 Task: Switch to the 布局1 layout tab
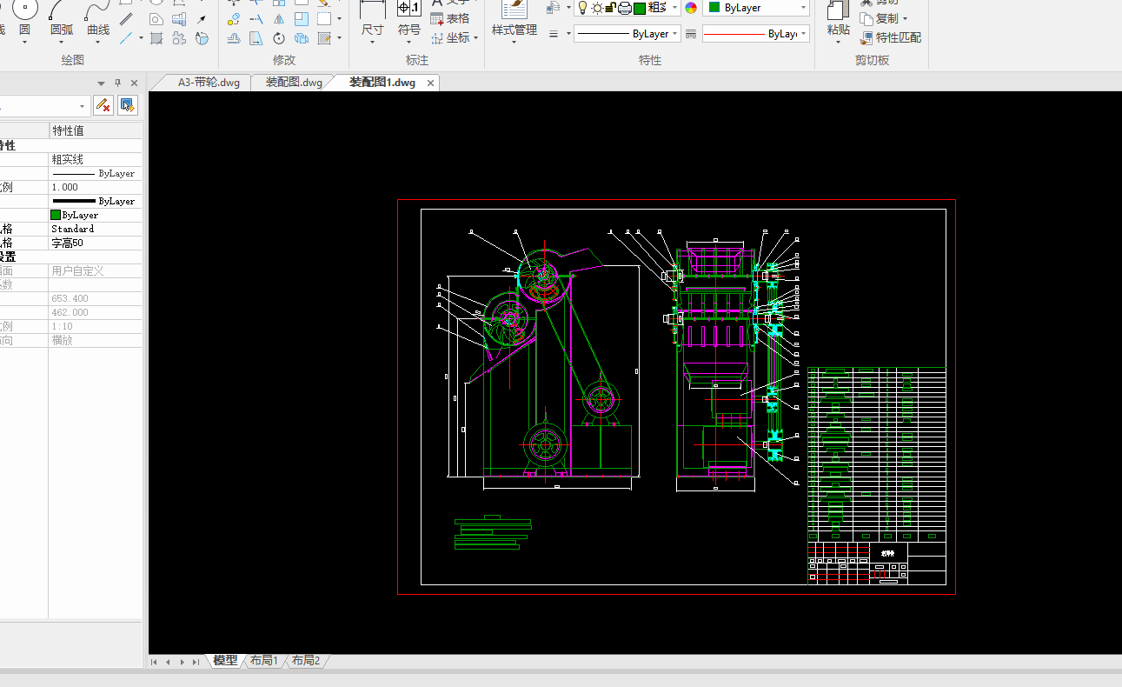[x=264, y=661]
